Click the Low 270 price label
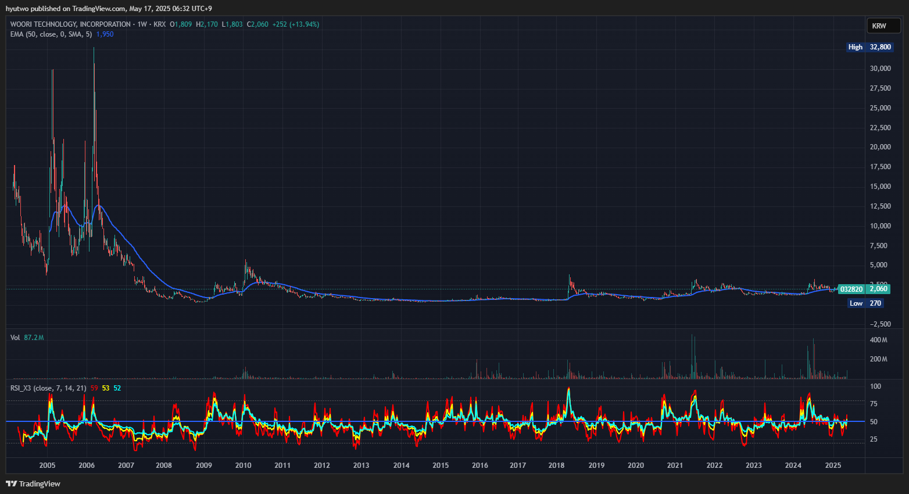Viewport: 909px width, 494px height. click(x=865, y=303)
